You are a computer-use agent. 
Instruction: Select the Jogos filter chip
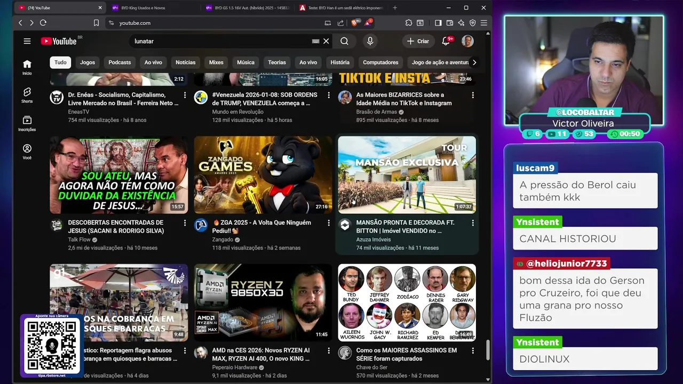click(88, 62)
